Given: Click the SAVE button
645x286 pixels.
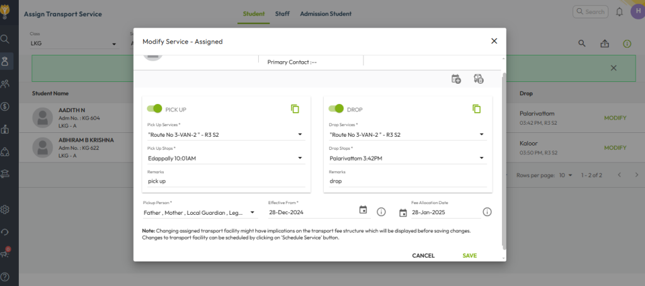Looking at the screenshot, I should coord(469,256).
